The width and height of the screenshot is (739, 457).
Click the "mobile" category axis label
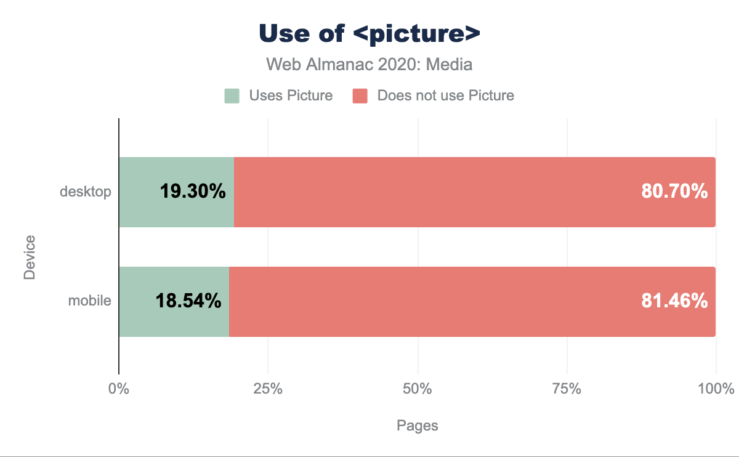click(x=90, y=301)
